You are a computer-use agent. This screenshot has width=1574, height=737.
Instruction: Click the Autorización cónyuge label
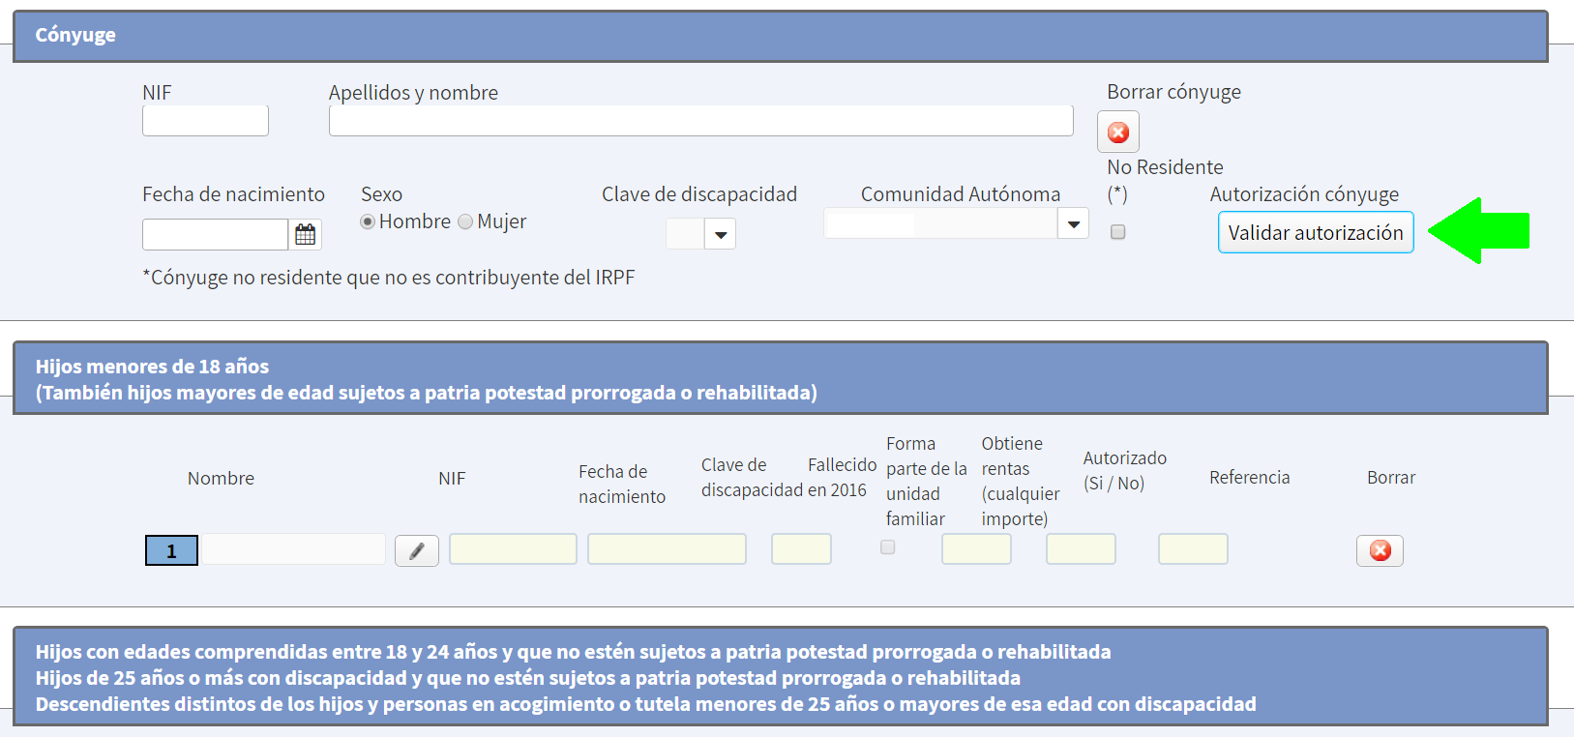1304,194
